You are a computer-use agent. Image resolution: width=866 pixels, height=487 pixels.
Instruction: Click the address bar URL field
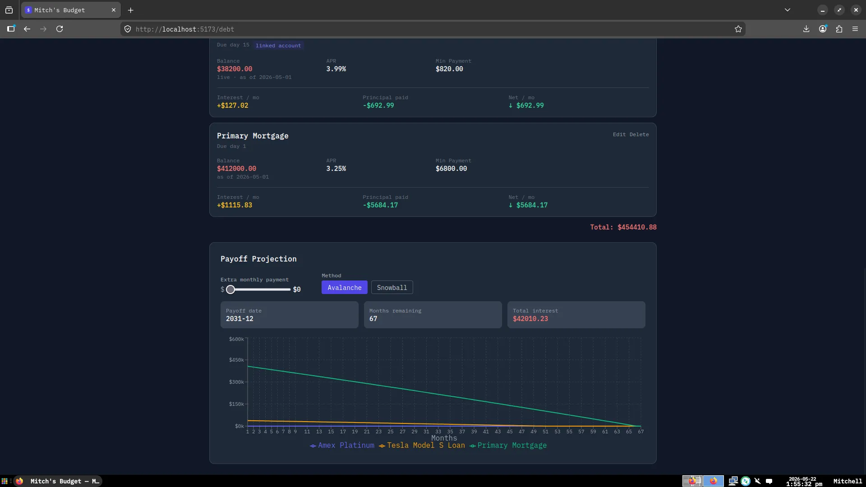[433, 29]
